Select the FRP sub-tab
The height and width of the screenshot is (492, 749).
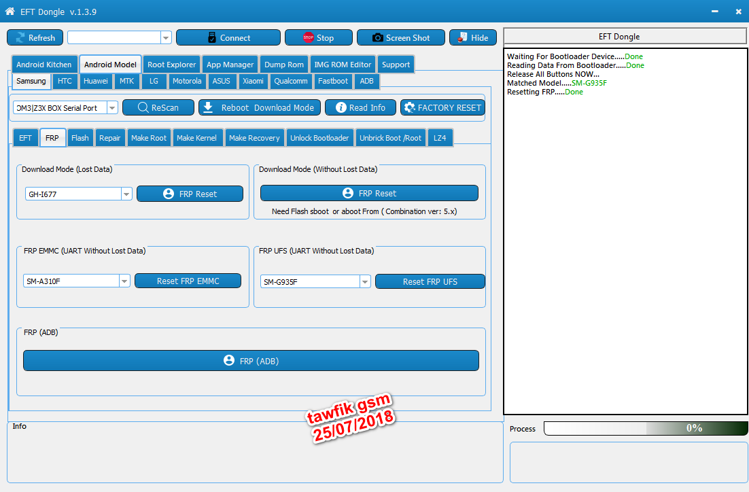click(52, 138)
